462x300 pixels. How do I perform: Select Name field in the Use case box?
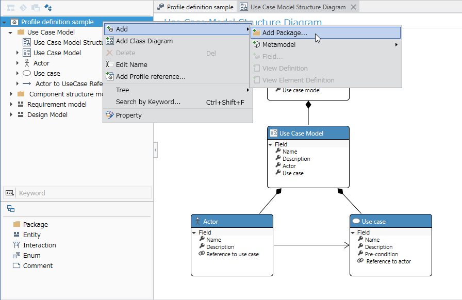(372, 240)
